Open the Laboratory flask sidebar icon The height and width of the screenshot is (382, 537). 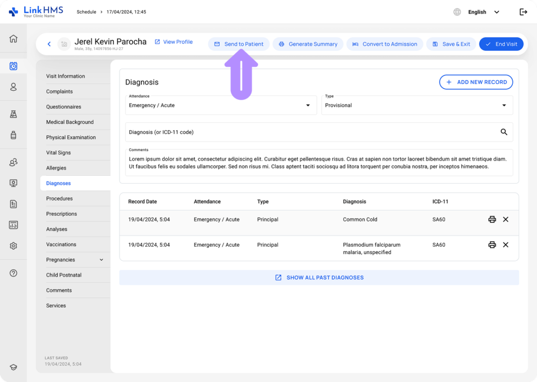point(13,114)
